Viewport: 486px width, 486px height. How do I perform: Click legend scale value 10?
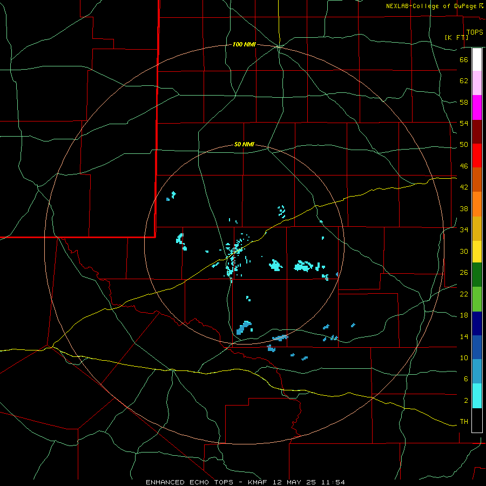coord(464,358)
